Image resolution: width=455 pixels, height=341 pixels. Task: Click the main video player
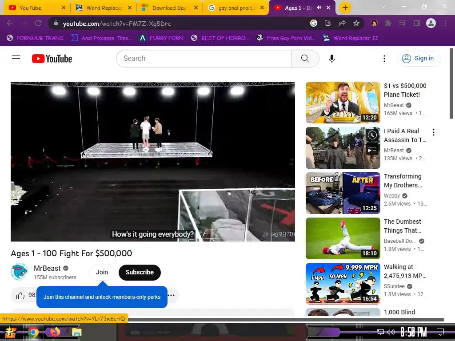(153, 161)
